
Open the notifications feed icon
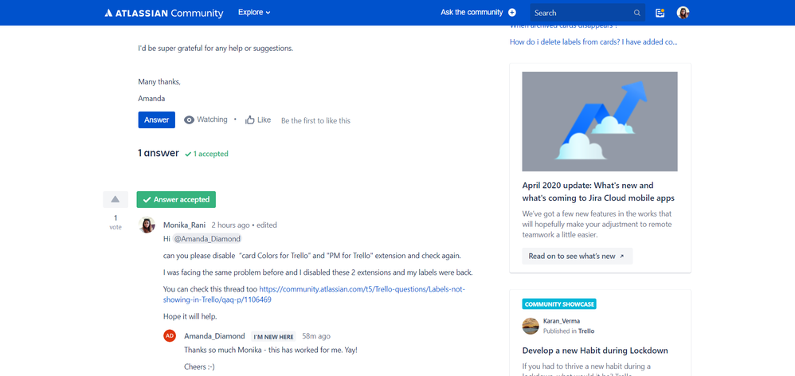660,13
